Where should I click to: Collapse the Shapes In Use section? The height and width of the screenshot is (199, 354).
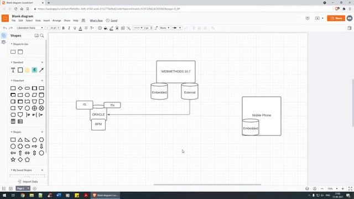[x=19, y=44]
